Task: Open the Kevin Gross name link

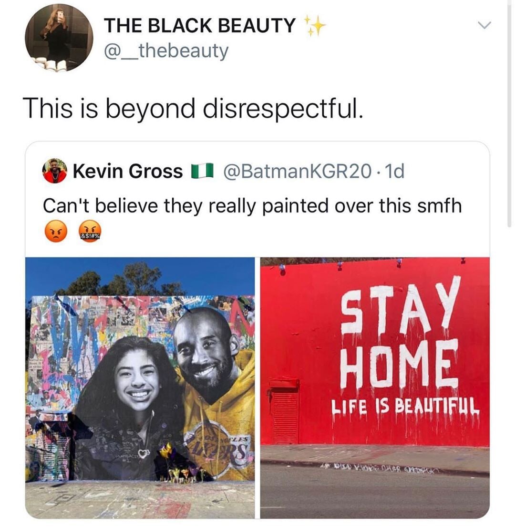Action: pyautogui.click(x=128, y=171)
